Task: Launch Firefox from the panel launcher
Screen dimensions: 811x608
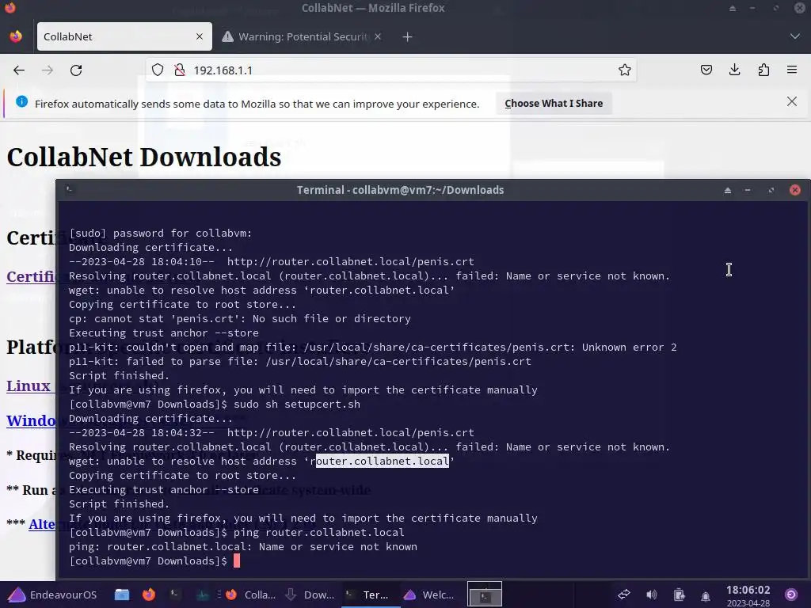Action: [149, 595]
